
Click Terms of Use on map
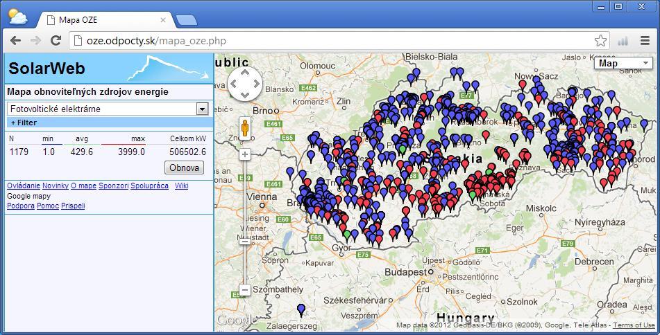[x=634, y=325]
